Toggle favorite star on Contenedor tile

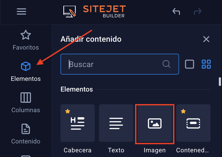[183, 111]
